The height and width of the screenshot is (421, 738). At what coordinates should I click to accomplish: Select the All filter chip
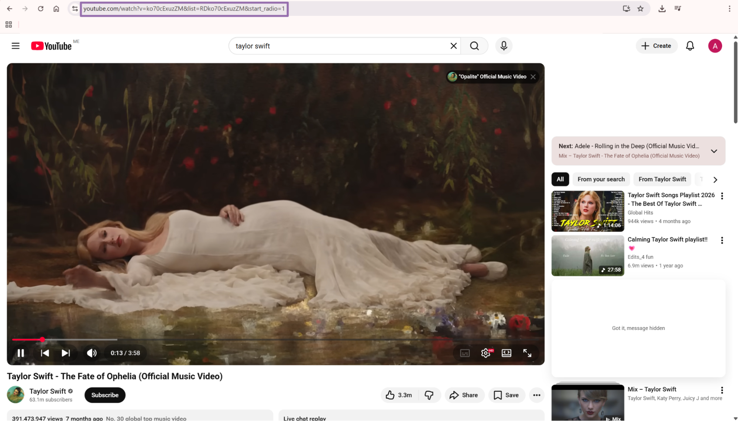coord(560,179)
